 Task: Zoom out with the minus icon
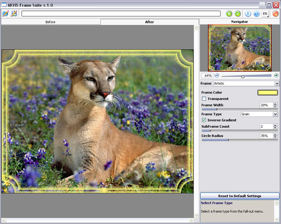[x=217, y=76]
